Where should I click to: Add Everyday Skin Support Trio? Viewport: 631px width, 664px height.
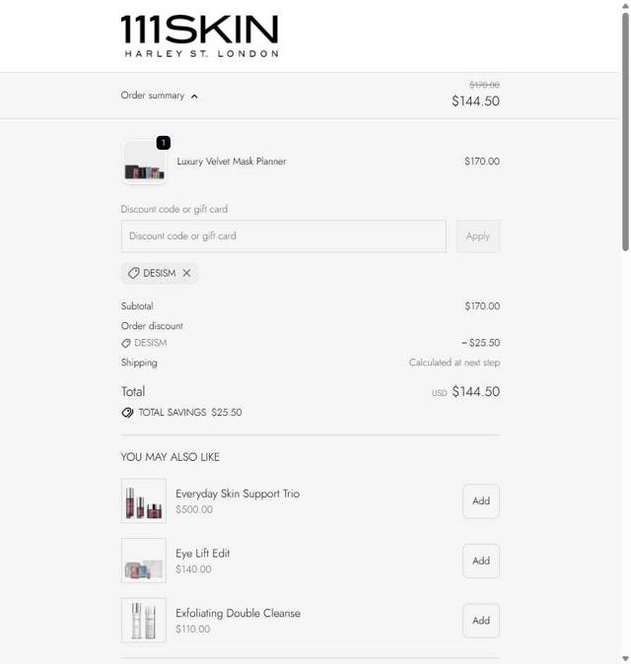pyautogui.click(x=481, y=501)
